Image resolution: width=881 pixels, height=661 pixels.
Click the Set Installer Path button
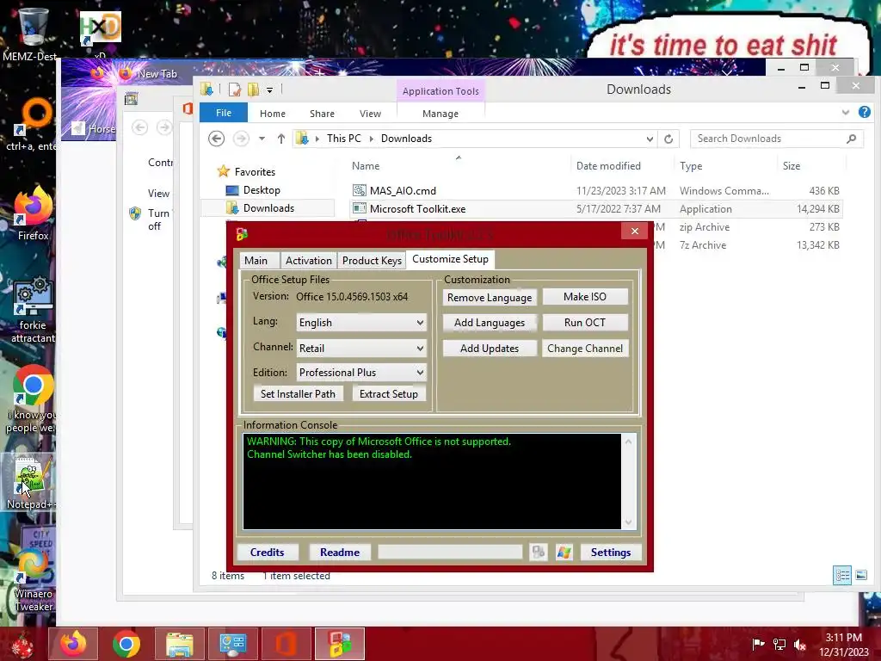point(298,394)
